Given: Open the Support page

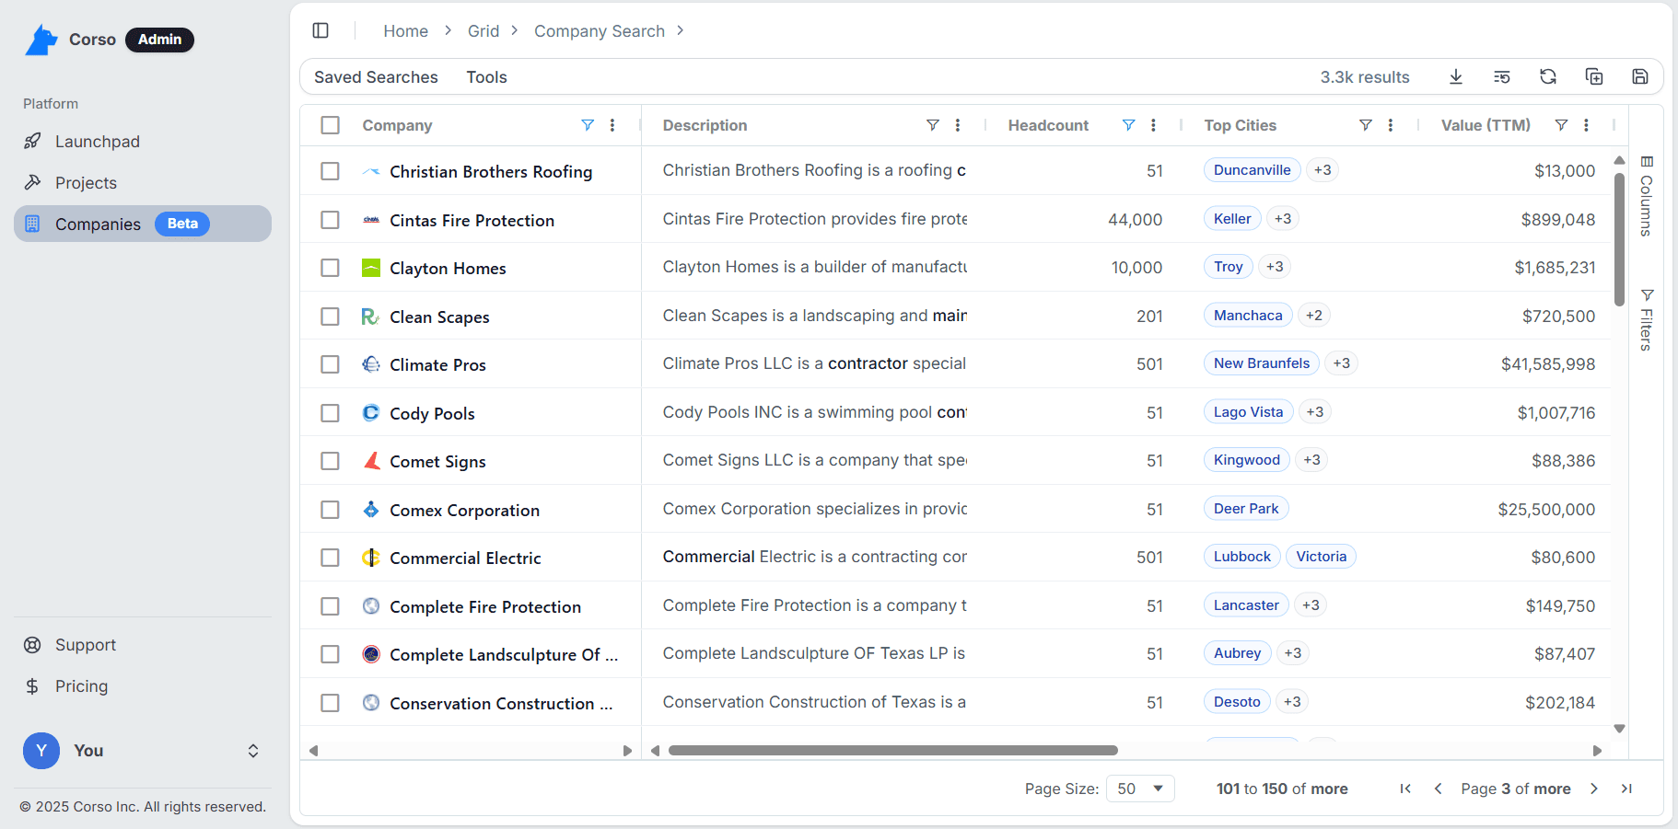Looking at the screenshot, I should coord(143,645).
